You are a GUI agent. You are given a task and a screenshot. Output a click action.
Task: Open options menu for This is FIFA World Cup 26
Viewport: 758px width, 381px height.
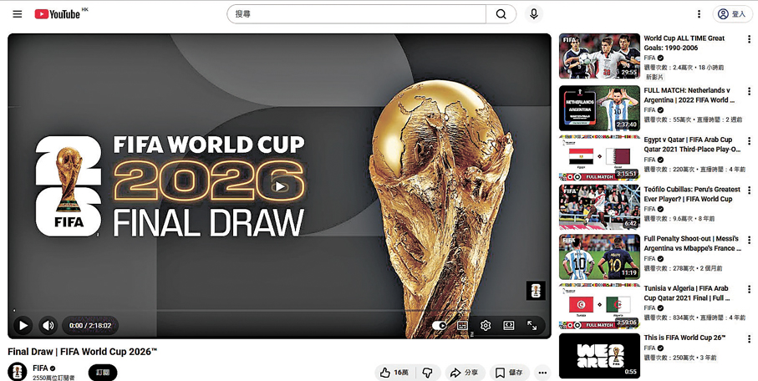(749, 338)
